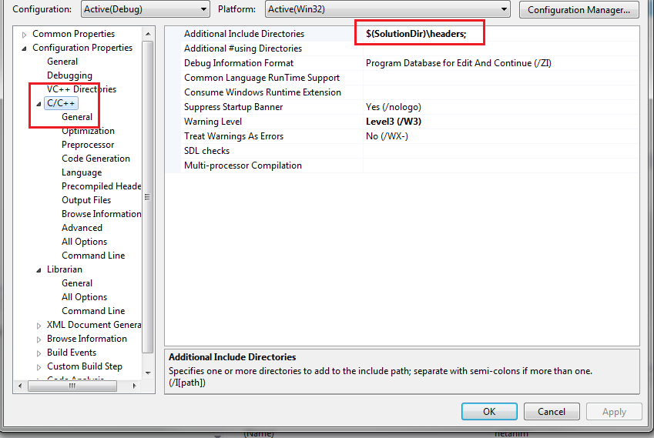The width and height of the screenshot is (654, 438).
Task: Select Common Language RunTime Support row
Action: tap(402, 78)
